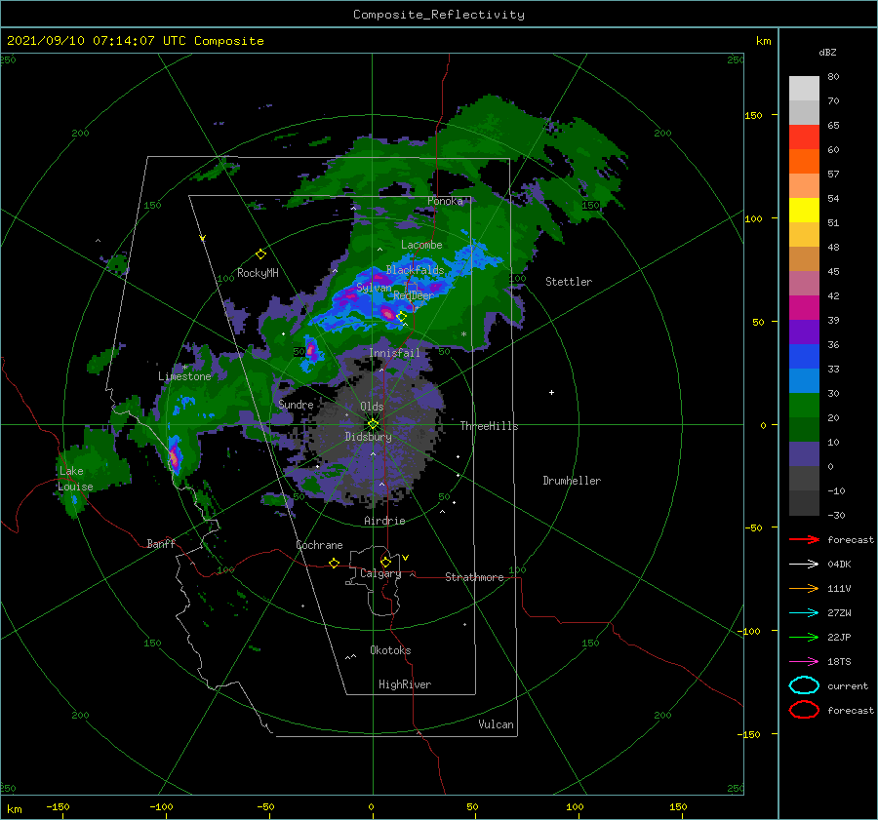Click the yellow diamond marker above Calgary label
Screen dimensions: 878x820
(x=385, y=562)
